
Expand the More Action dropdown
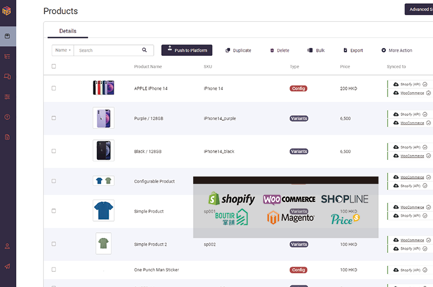pos(397,50)
